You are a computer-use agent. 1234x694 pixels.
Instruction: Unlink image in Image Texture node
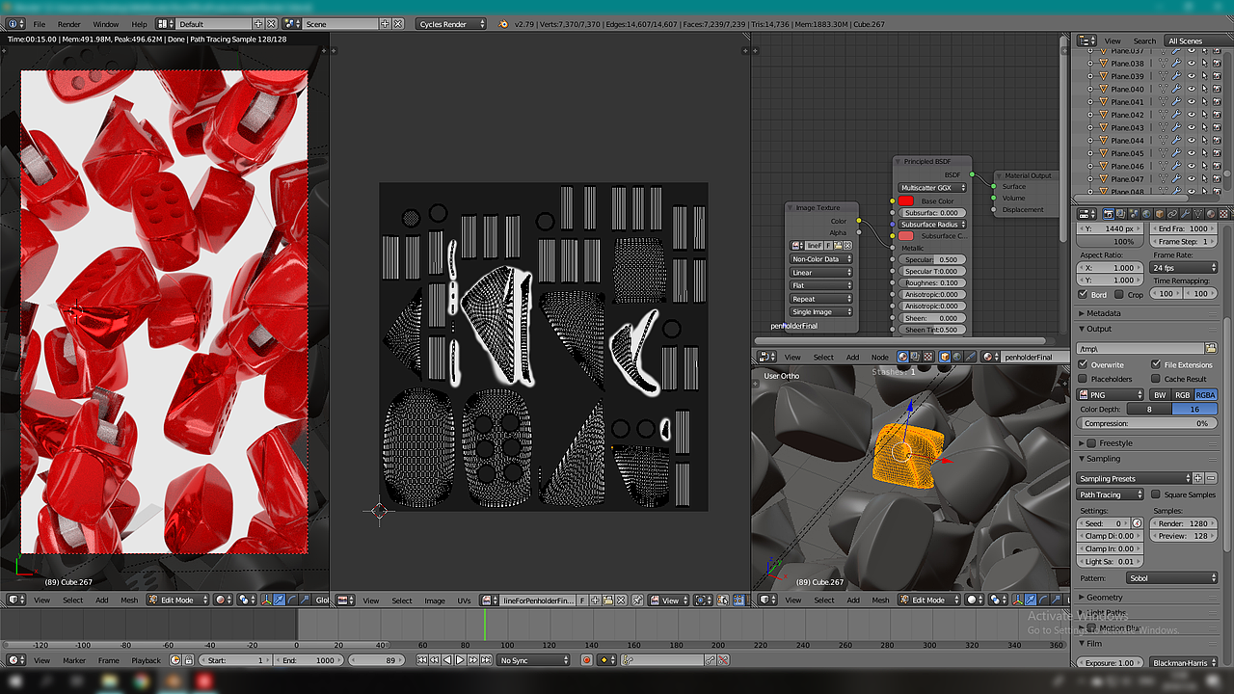pos(847,246)
